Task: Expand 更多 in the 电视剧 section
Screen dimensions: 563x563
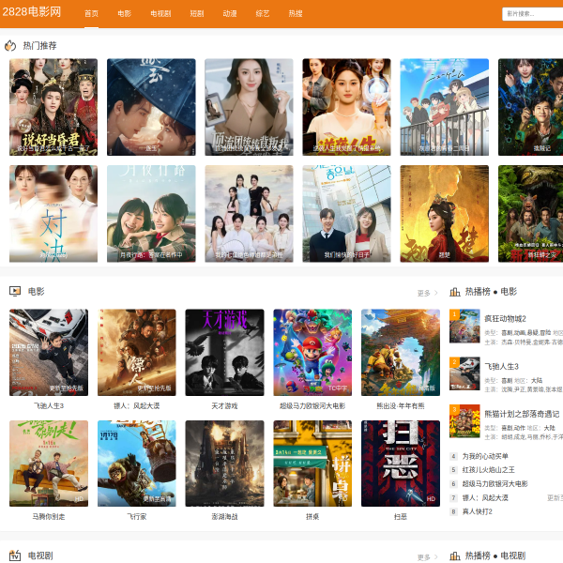Action: 427,557
